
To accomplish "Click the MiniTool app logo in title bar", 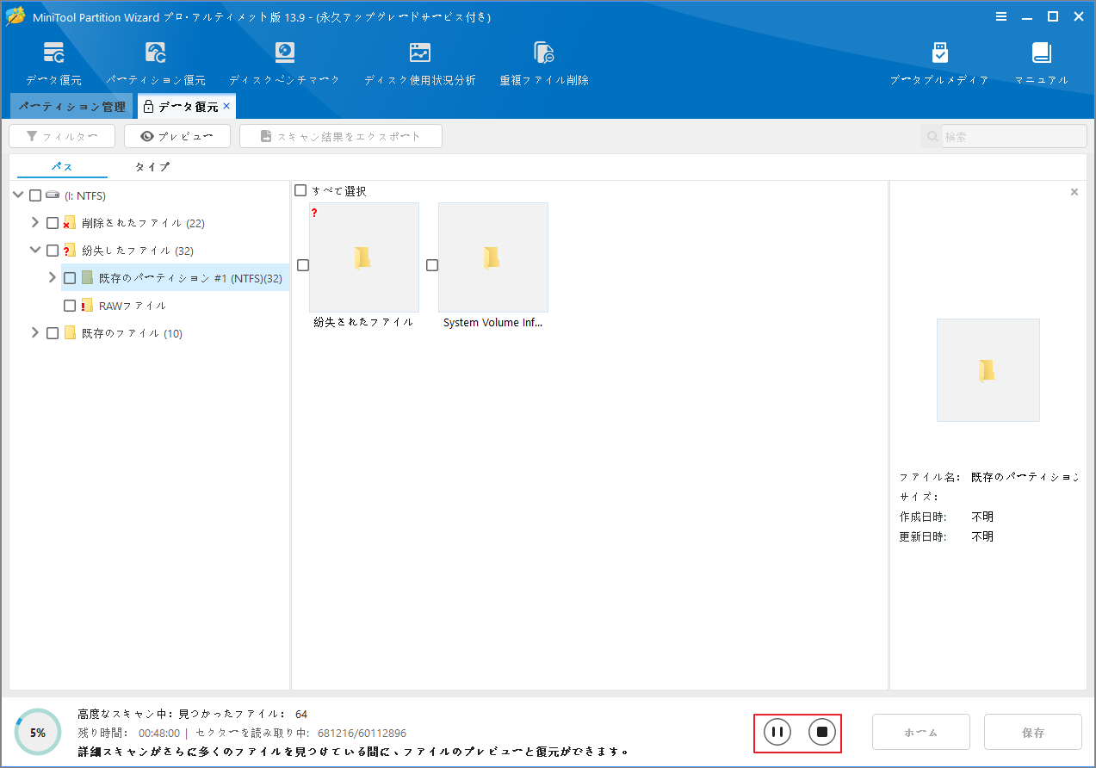I will click(x=15, y=16).
